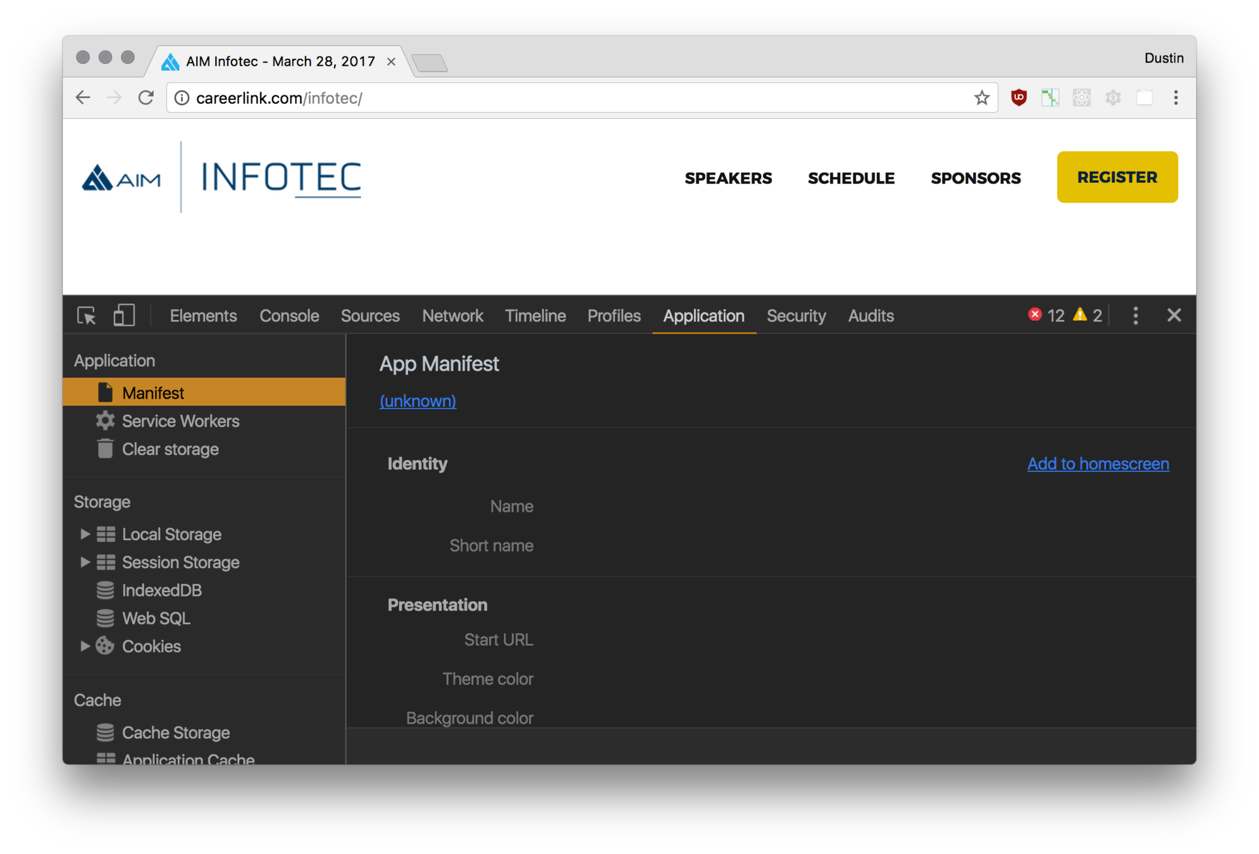This screenshot has height=854, width=1259.
Task: Click the yellow REGISTER button
Action: point(1117,177)
